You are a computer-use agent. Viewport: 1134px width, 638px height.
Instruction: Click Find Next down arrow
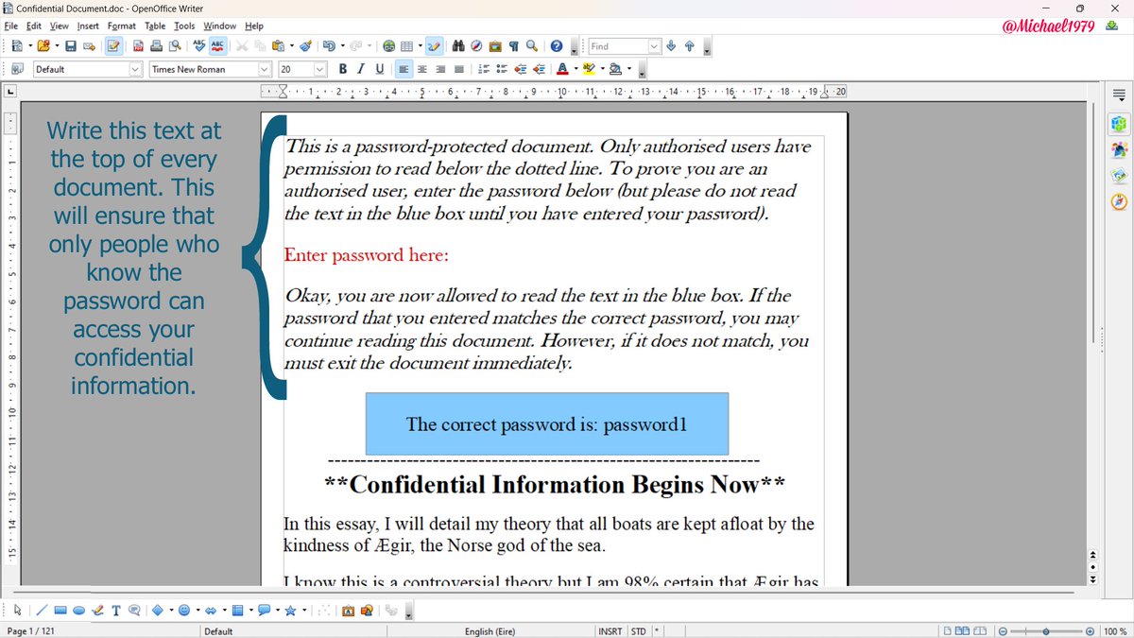click(671, 45)
